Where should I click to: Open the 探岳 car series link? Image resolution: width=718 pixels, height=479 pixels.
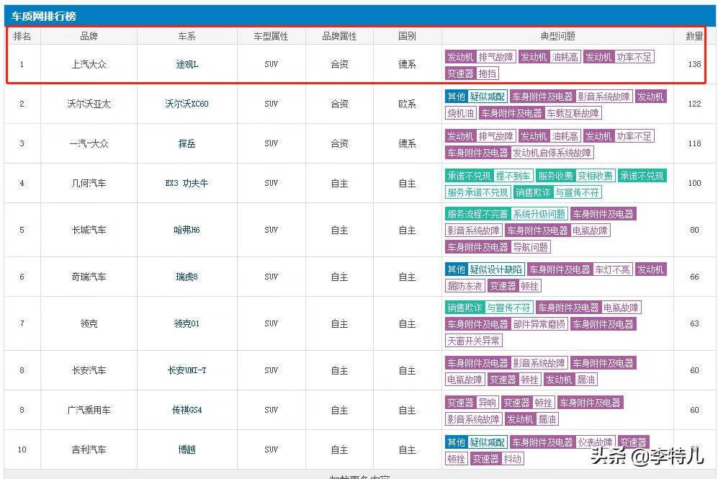[187, 143]
